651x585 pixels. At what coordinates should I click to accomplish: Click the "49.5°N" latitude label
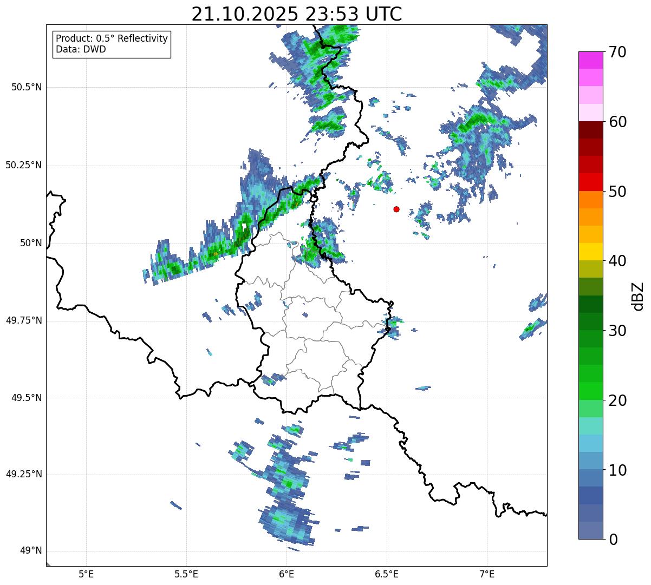click(27, 398)
